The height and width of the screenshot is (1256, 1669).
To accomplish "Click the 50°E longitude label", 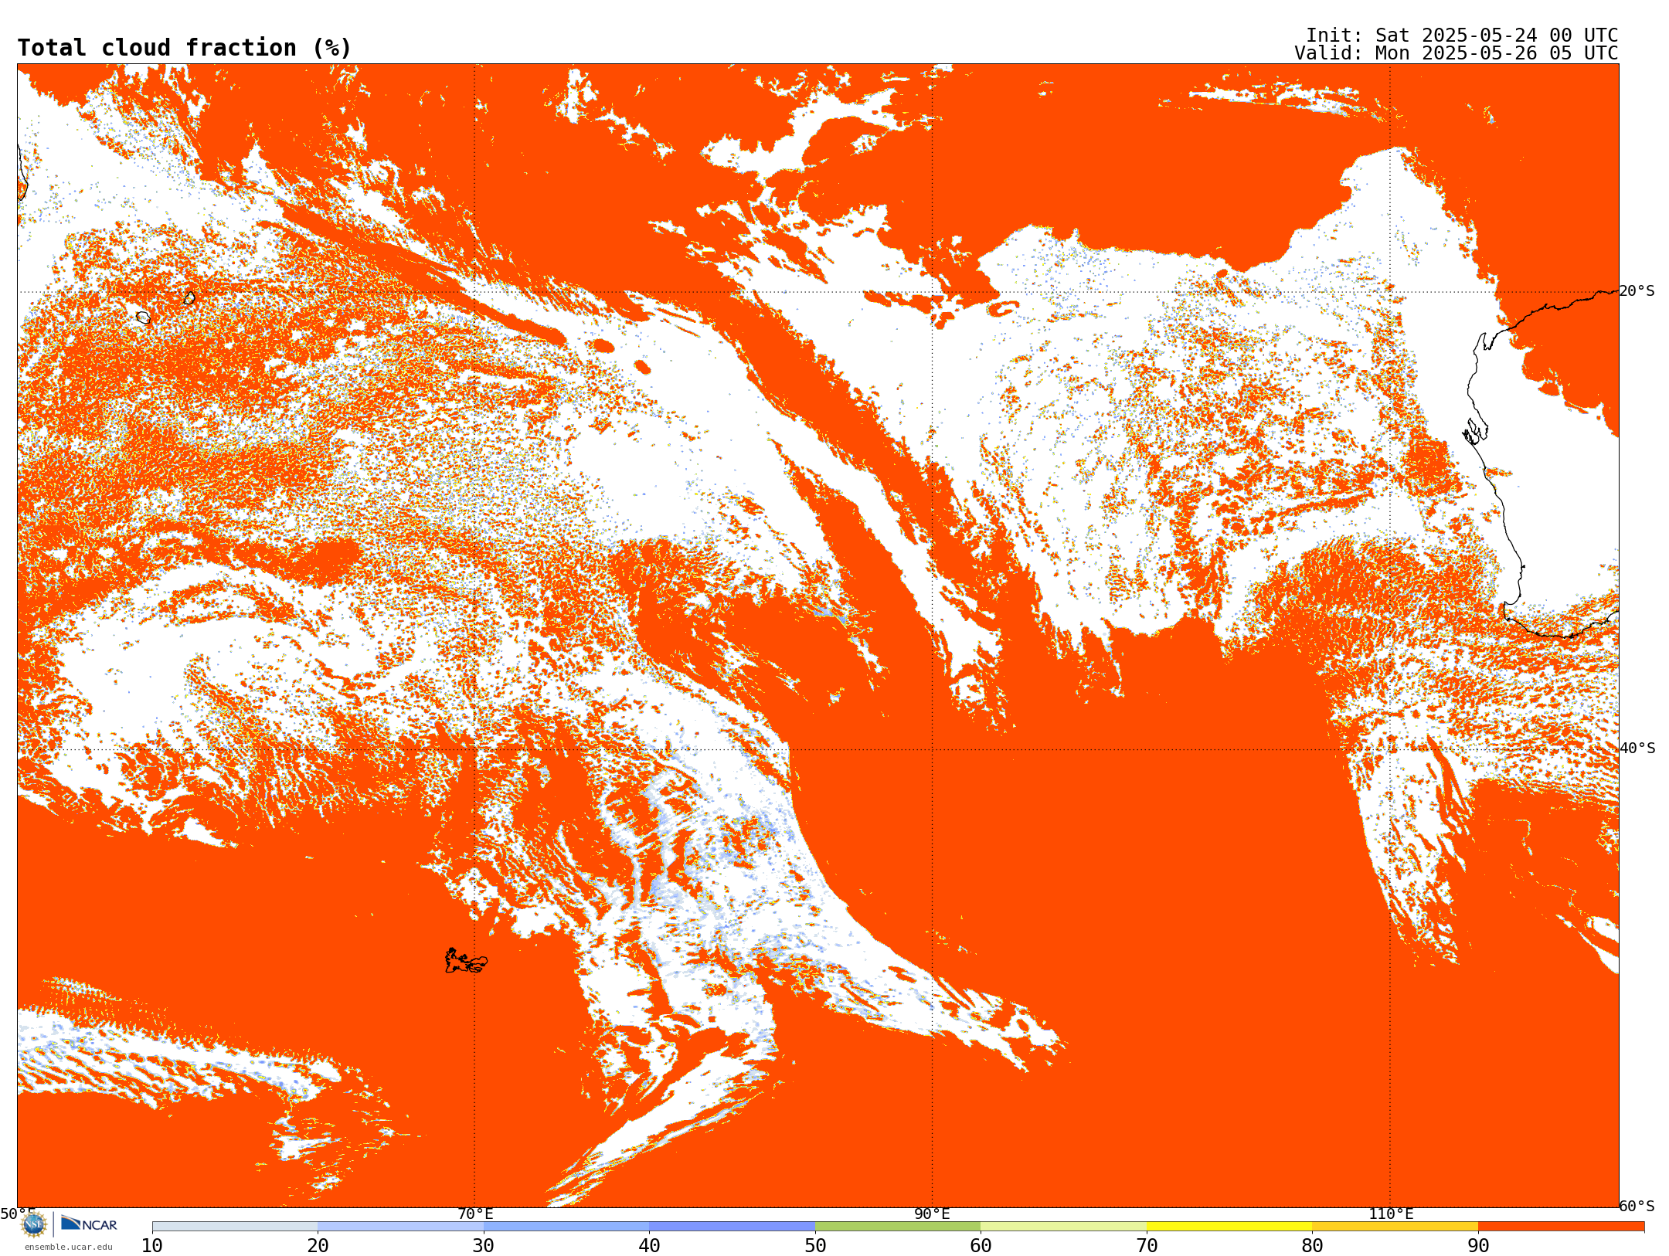I will pos(18,1214).
